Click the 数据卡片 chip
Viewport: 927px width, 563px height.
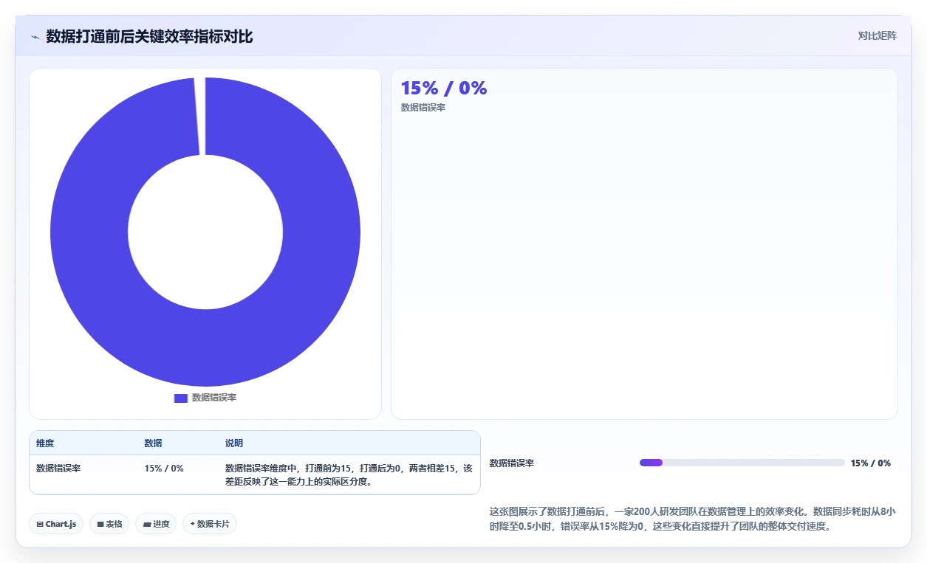(x=210, y=524)
